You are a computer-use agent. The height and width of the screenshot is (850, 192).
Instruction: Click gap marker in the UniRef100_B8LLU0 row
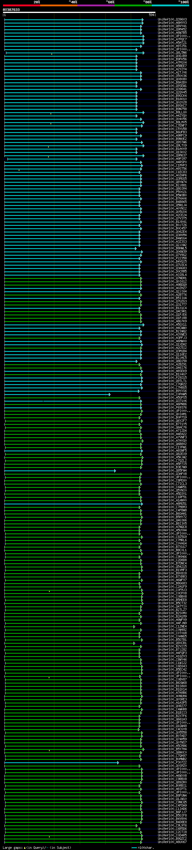[51, 113]
